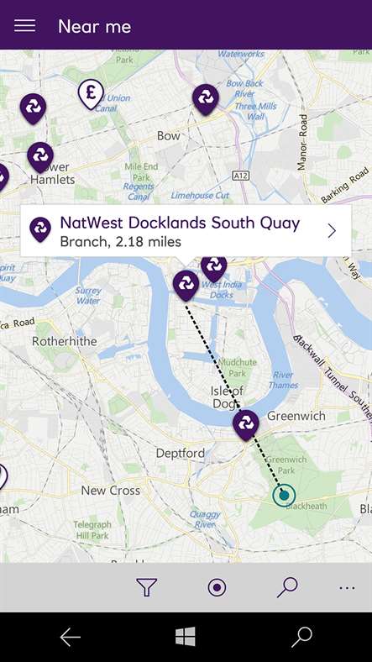This screenshot has height=662, width=372.
Task: Select the branch pin near Bow
Action: tap(206, 100)
